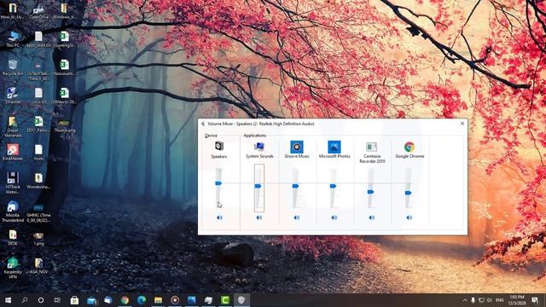Select the Kaspersky VPN desktop icon
546x307 pixels.
[13, 268]
